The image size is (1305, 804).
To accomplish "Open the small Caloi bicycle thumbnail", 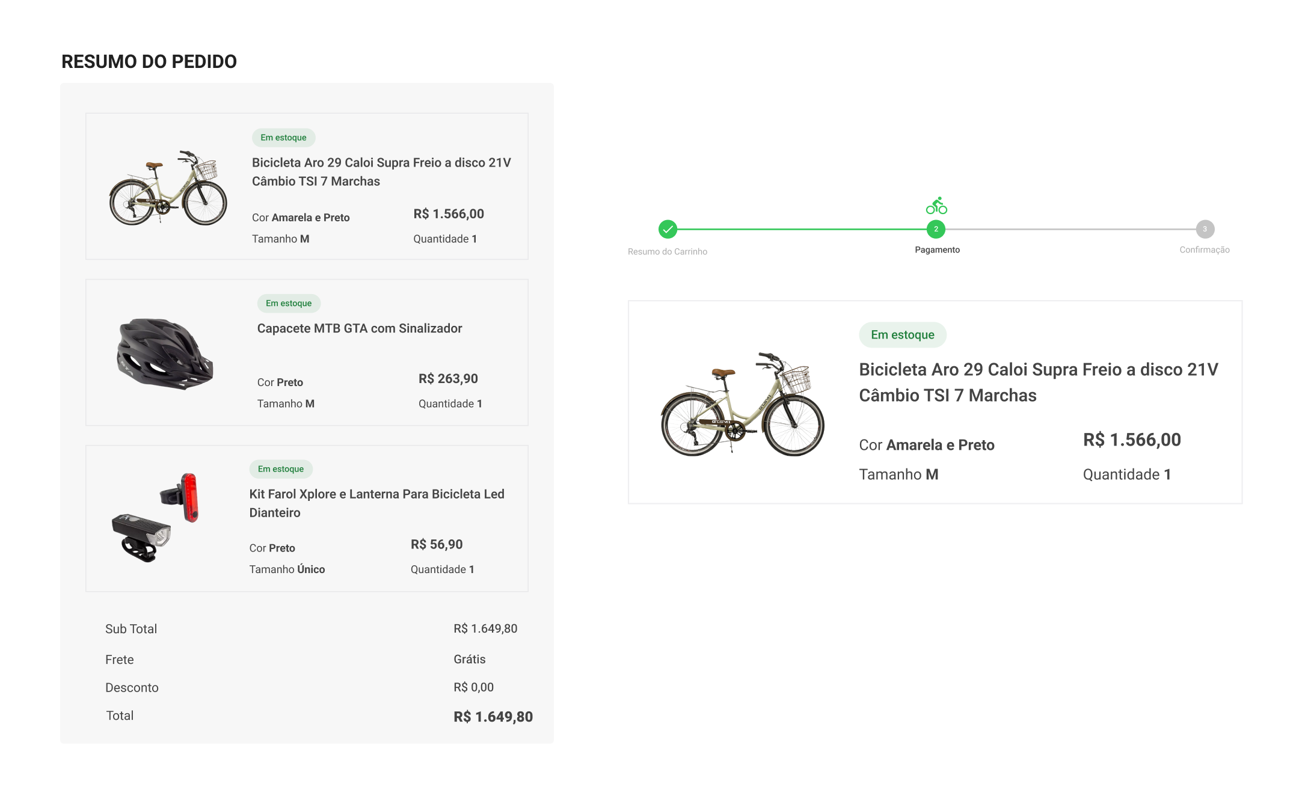I will click(168, 188).
